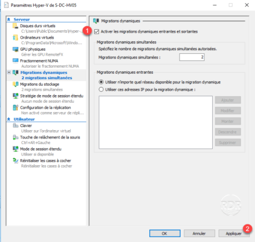Select Touche de relâchement de la souris
This screenshot has height=242, width=255.
click(x=50, y=137)
